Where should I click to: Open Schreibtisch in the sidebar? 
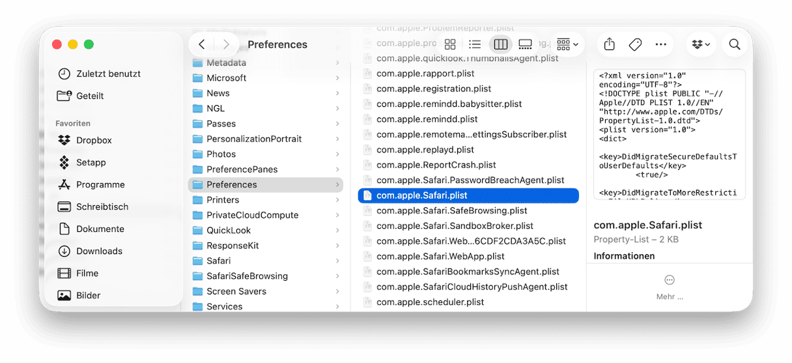[x=93, y=207]
